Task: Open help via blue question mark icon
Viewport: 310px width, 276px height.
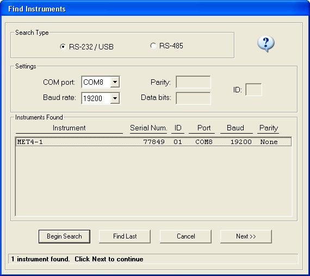Action: (266, 43)
